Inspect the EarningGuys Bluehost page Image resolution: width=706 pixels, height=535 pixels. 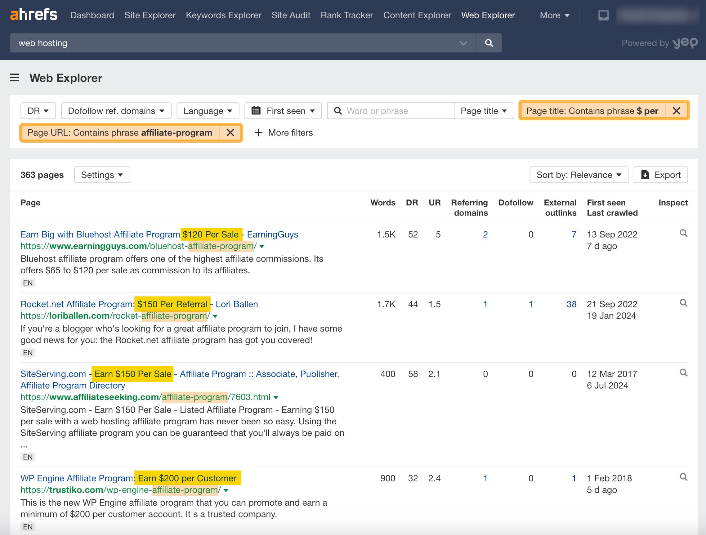[684, 233]
